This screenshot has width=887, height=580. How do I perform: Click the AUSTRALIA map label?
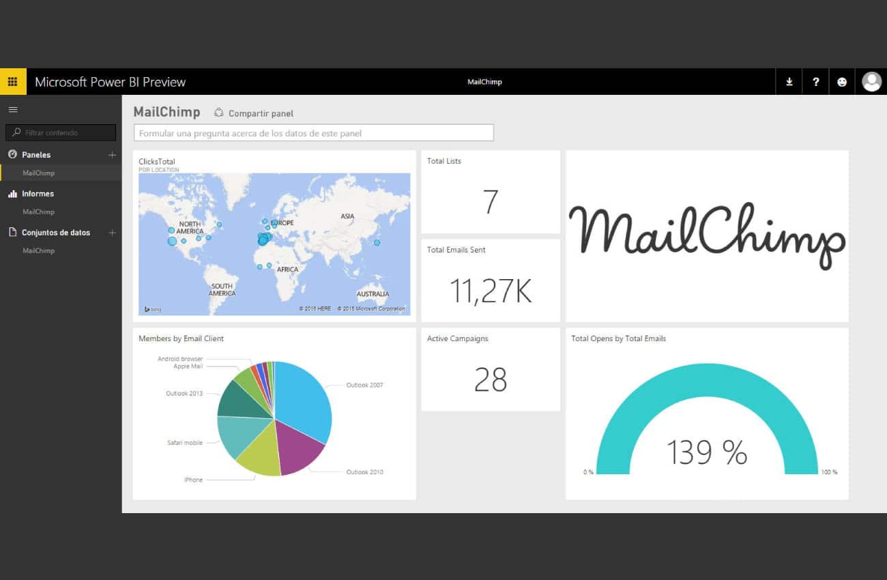click(x=373, y=294)
